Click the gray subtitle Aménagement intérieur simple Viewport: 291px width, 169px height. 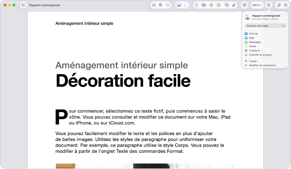tap(122, 65)
